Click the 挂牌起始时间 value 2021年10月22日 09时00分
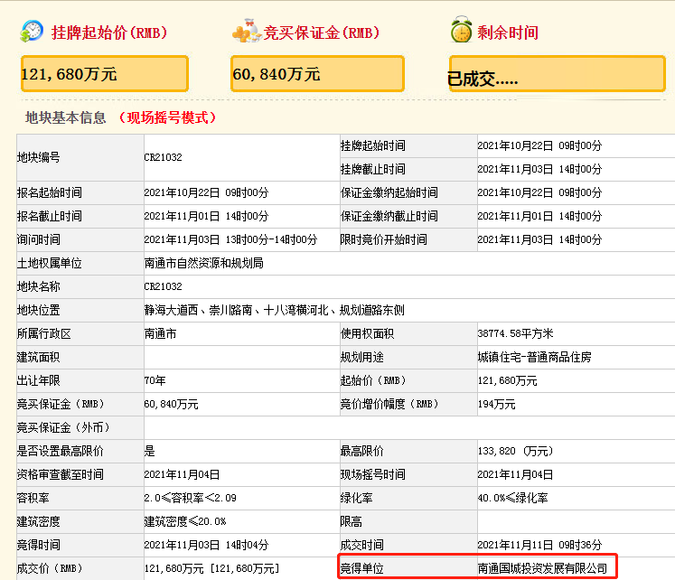 pyautogui.click(x=539, y=145)
